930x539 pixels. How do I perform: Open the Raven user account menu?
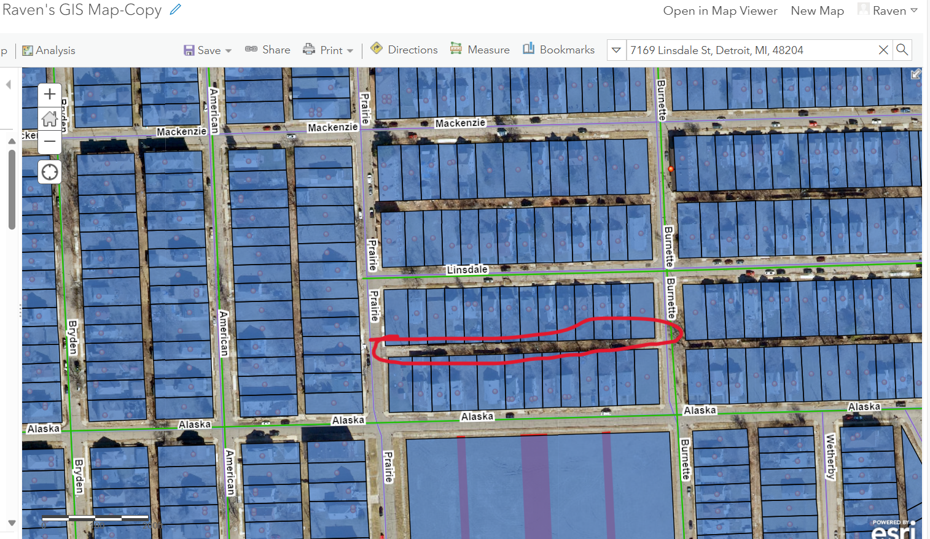click(x=888, y=10)
